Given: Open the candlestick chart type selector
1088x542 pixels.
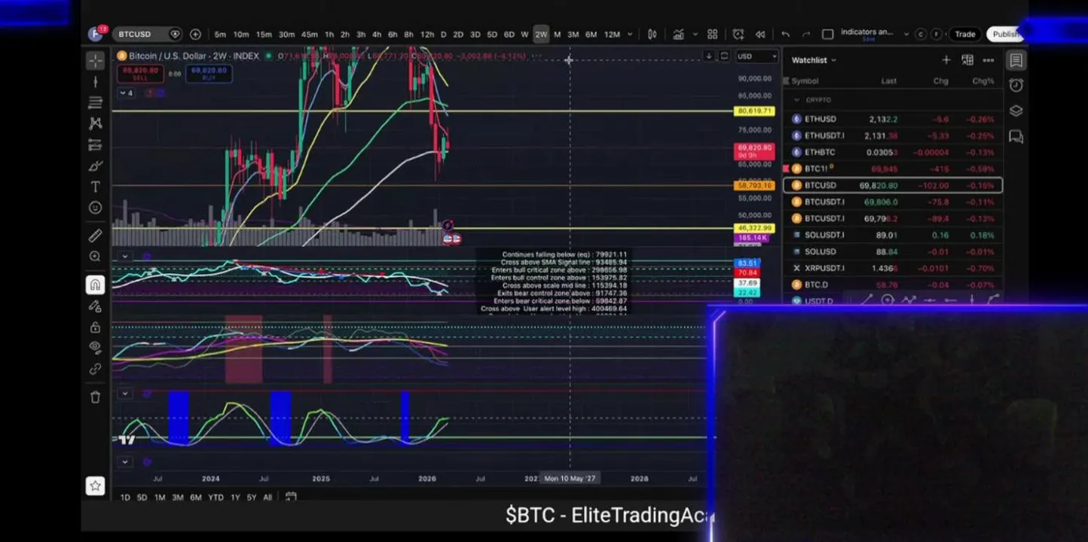Looking at the screenshot, I should (x=652, y=34).
